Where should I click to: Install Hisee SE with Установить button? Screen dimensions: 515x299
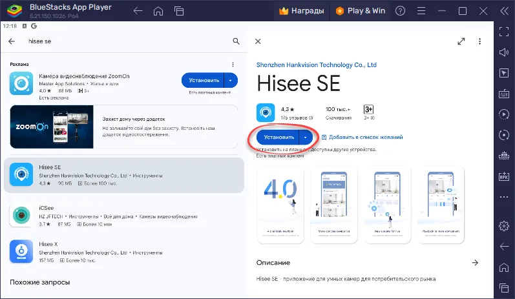pyautogui.click(x=279, y=137)
